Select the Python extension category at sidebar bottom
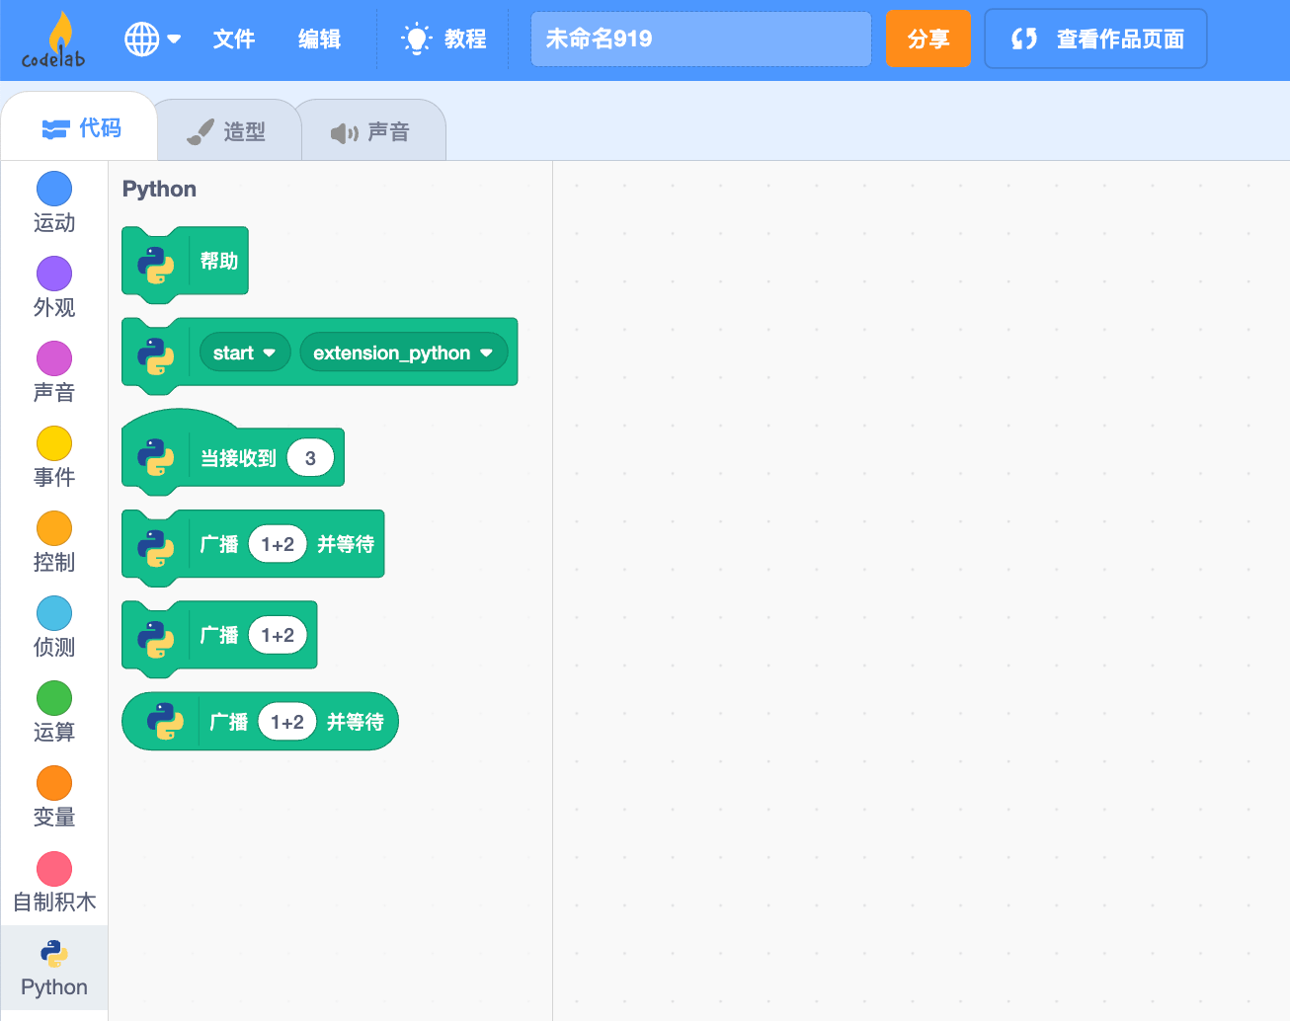This screenshot has width=1290, height=1021. click(x=54, y=968)
